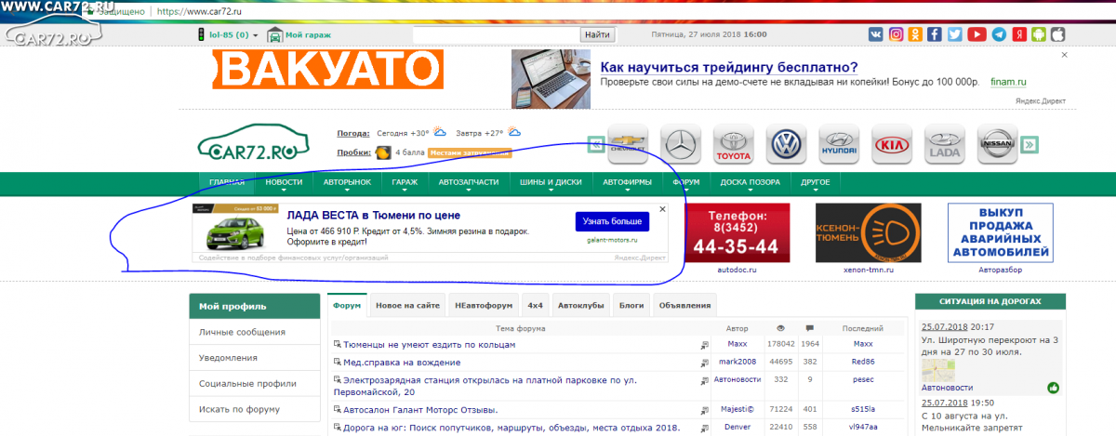Open the YouTube icon in header

[x=976, y=34]
